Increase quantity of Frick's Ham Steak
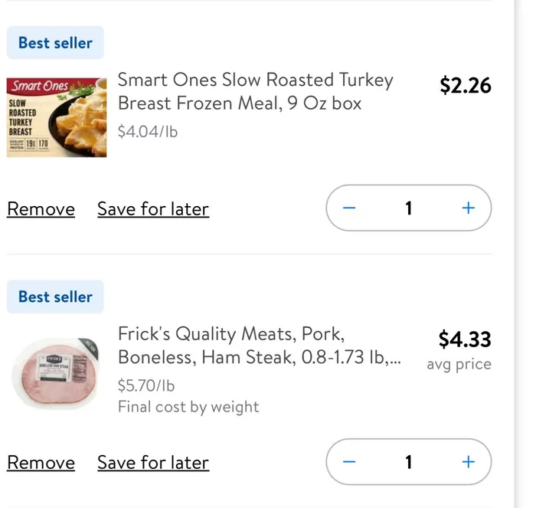 pos(468,462)
